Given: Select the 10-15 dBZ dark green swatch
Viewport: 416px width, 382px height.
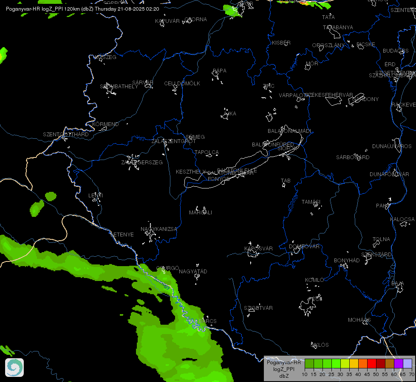Looking at the screenshot, I should [309, 364].
